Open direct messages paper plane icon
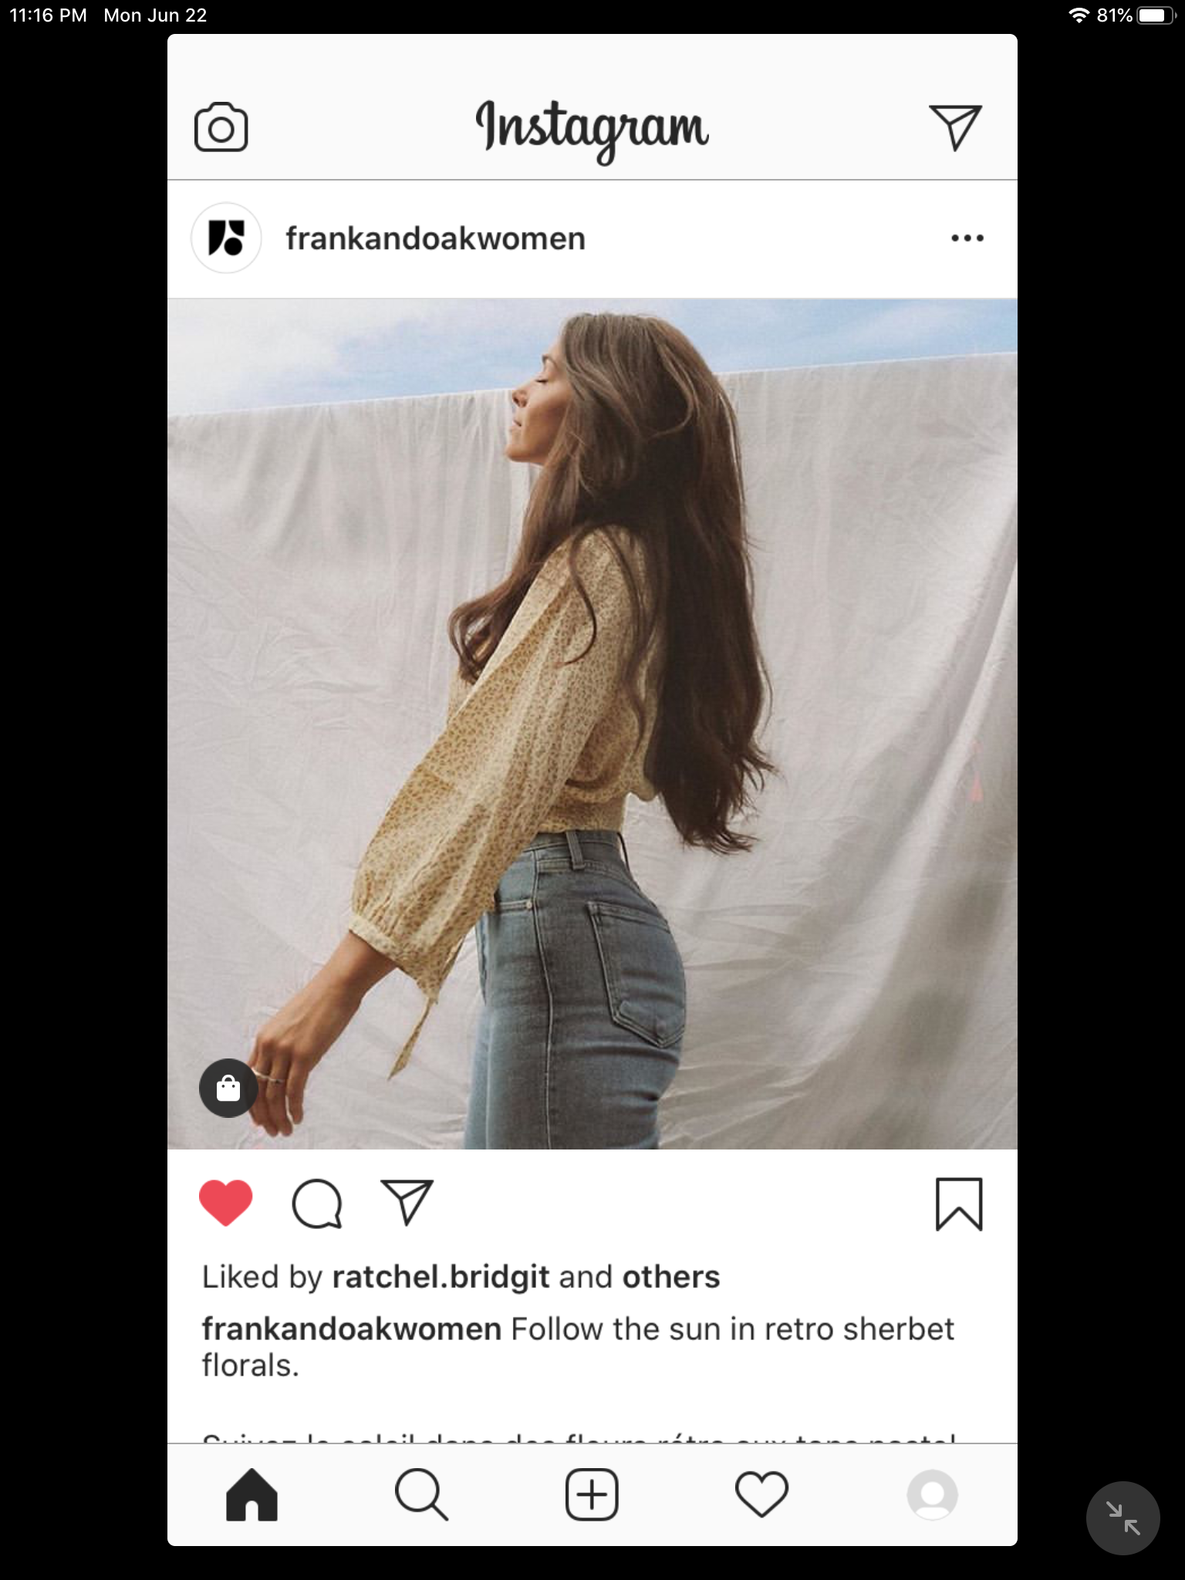Viewport: 1185px width, 1580px height. (955, 127)
